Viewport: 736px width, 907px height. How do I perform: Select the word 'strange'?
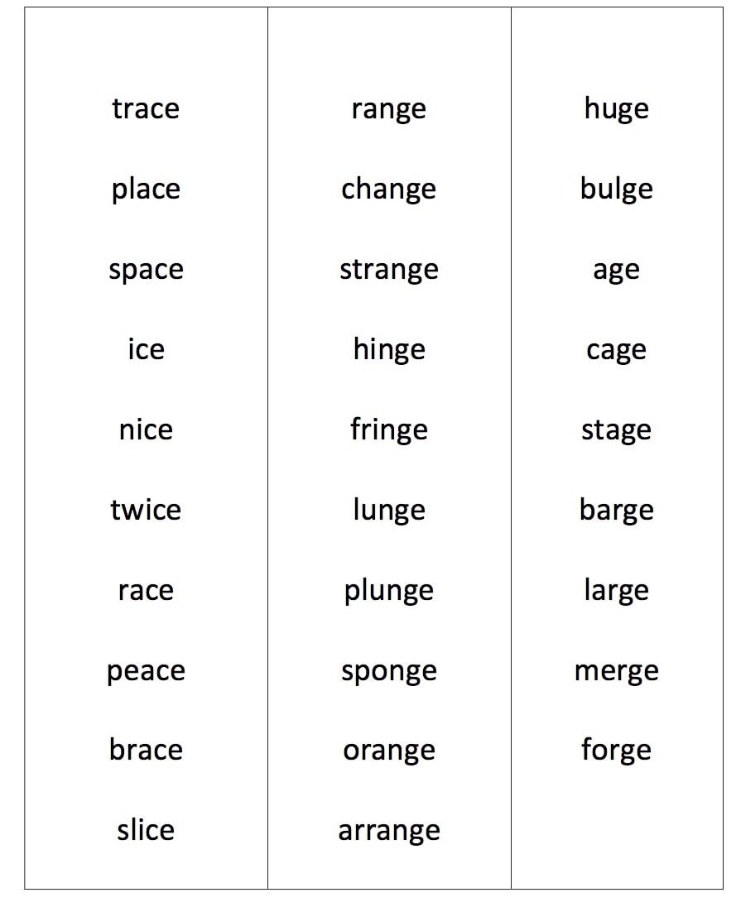(388, 270)
